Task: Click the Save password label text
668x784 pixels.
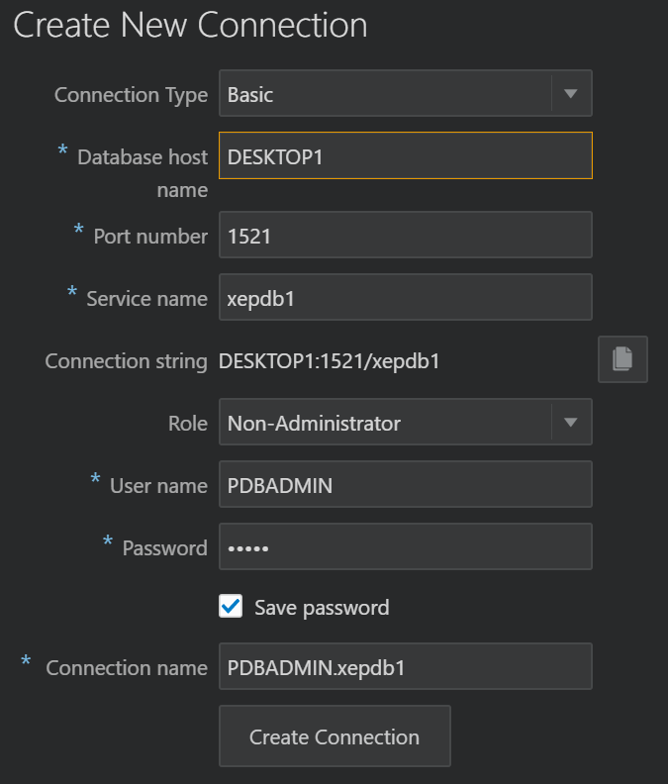Action: click(322, 607)
